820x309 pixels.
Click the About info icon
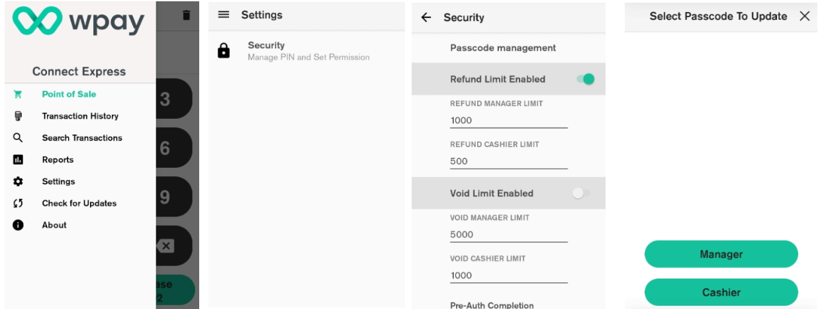[x=19, y=225]
